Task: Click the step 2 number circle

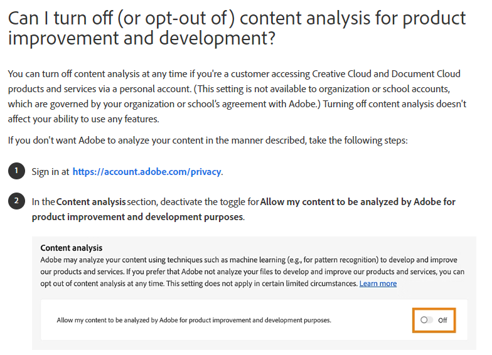Action: [16, 201]
